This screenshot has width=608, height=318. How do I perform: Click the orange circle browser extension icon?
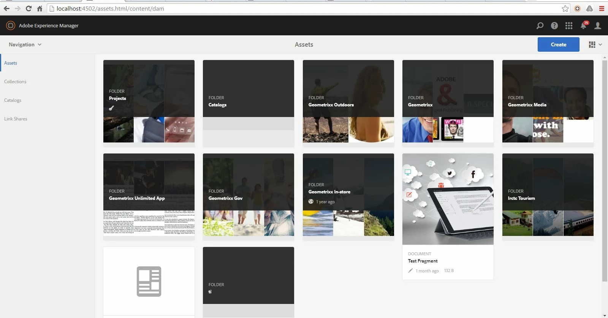577,8
